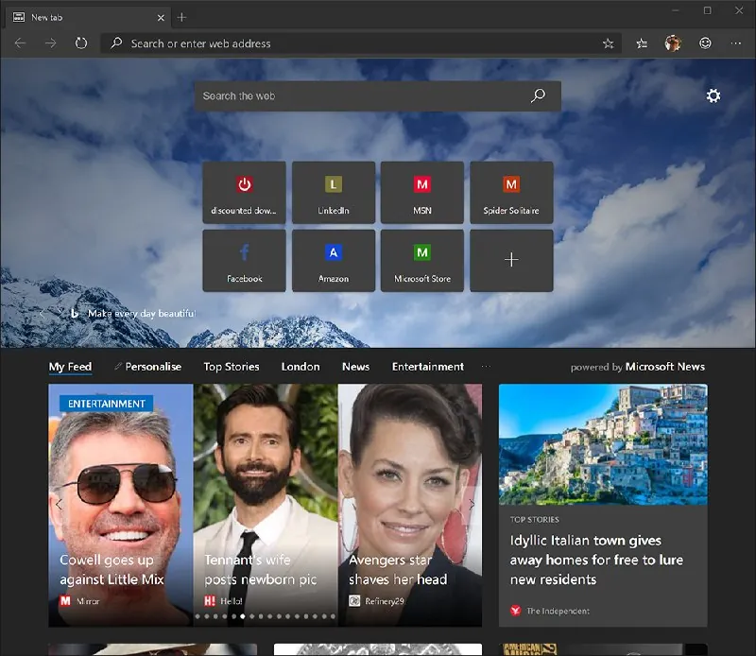Select the first carousel pagination dot

tap(198, 616)
